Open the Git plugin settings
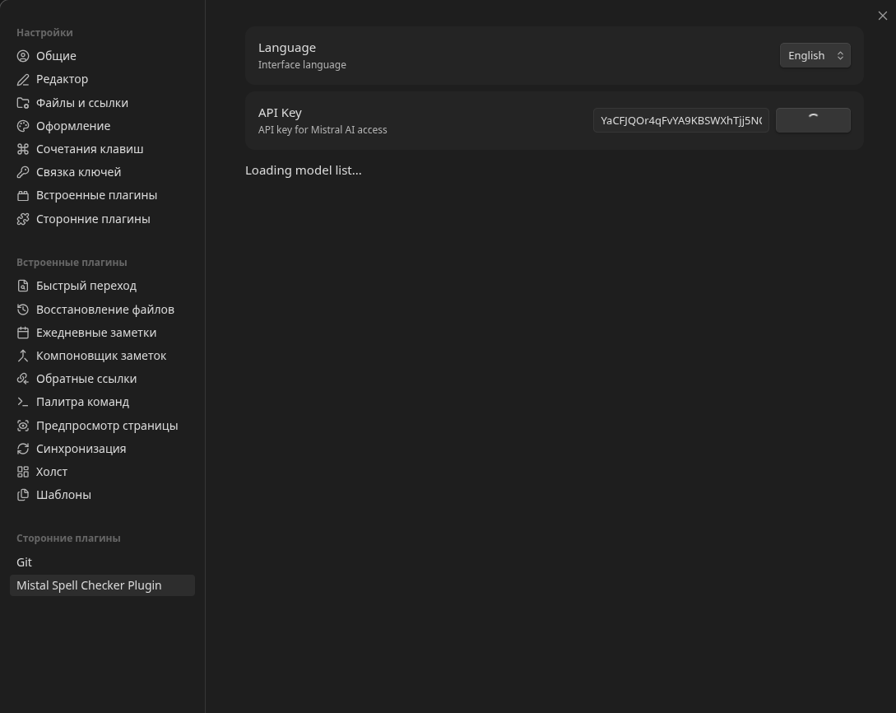Screen dimensions: 896x713 (102, 562)
